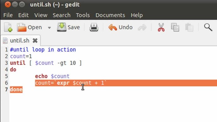Click the Paste clipboard icon
The width and height of the screenshot is (217, 122).
tap(189, 27)
